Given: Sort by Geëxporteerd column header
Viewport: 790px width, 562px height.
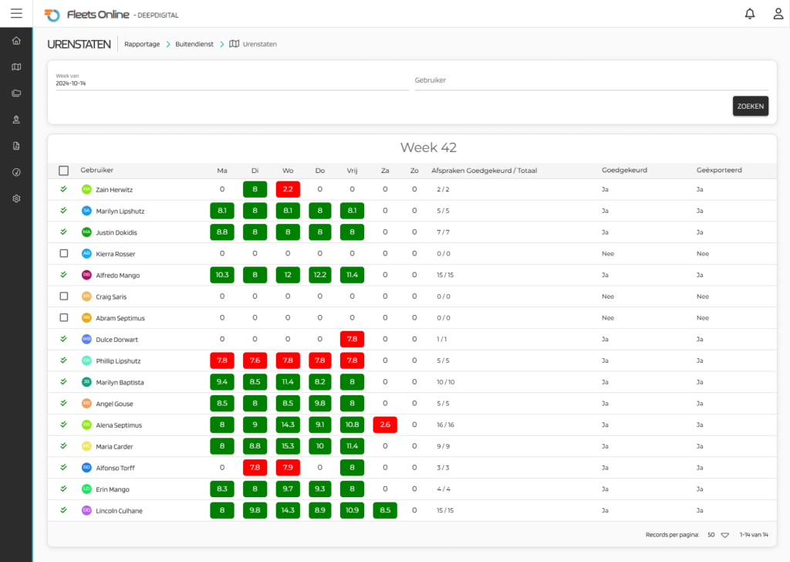Looking at the screenshot, I should click(x=719, y=171).
